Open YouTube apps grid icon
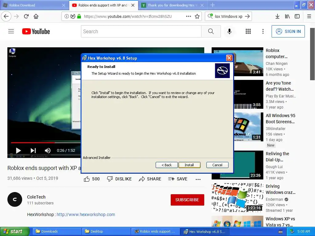315x236 pixels. point(248,31)
